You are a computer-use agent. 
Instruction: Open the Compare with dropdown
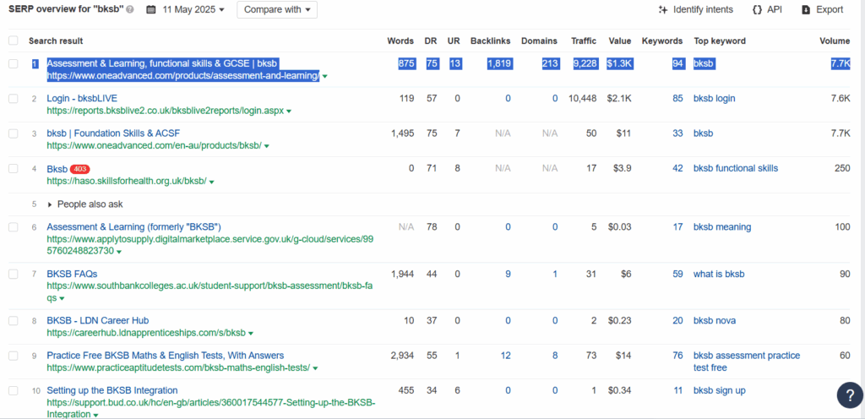click(277, 9)
